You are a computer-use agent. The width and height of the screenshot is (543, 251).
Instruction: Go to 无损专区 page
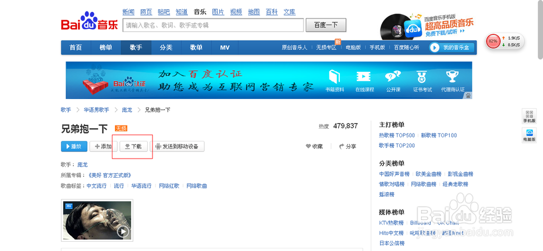coord(326,47)
